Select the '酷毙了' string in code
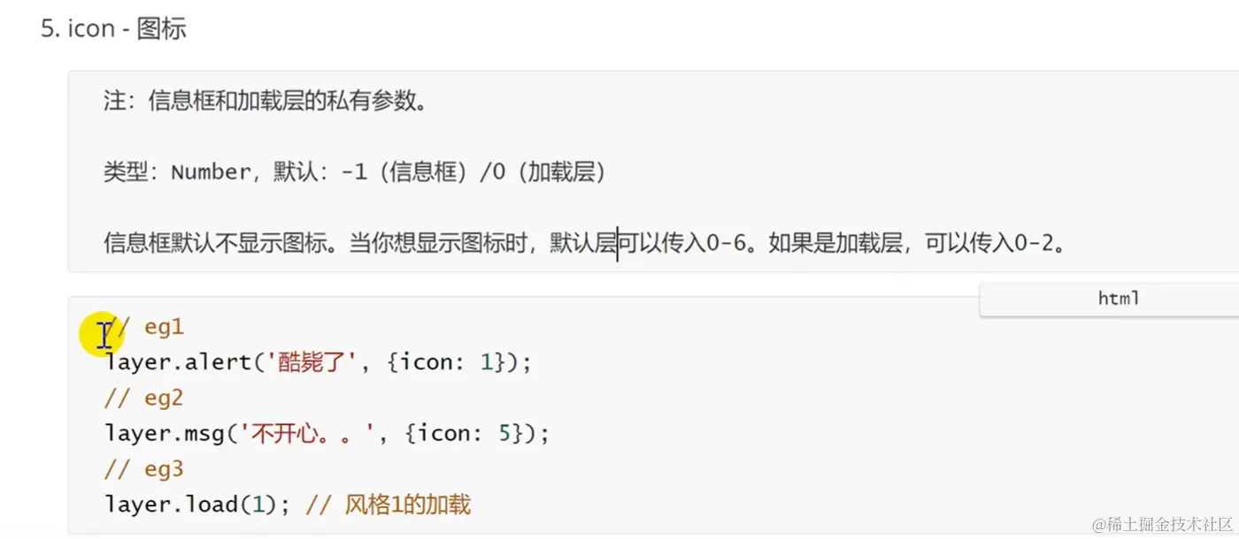This screenshot has width=1239, height=539. coord(316,362)
